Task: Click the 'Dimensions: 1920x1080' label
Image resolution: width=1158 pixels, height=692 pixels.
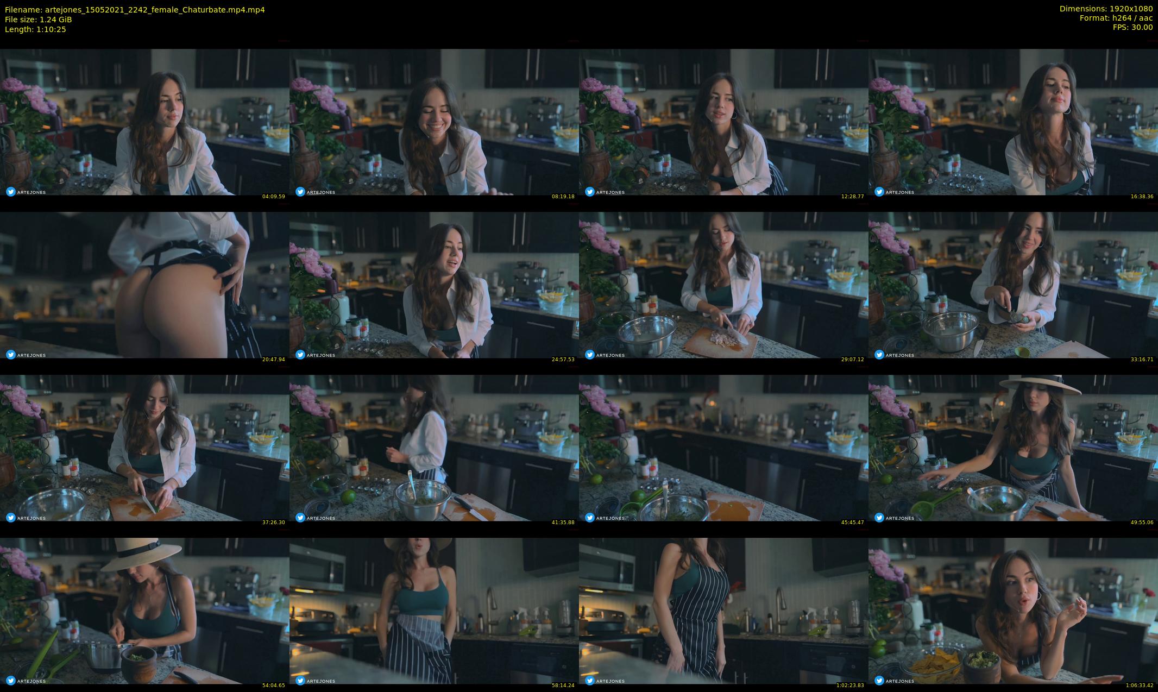Action: point(1106,9)
